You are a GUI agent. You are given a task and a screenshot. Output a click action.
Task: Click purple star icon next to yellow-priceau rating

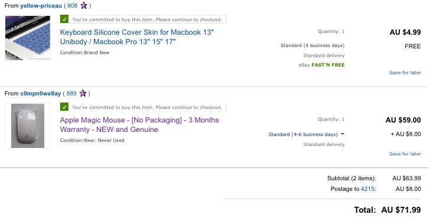84,5
